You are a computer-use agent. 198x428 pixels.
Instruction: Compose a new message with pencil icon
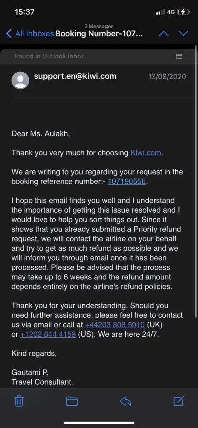[x=179, y=401]
